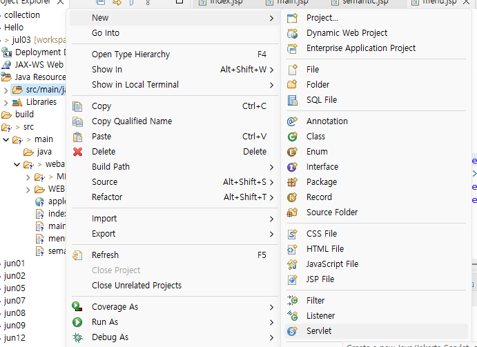Screen dimensions: 477x347
Task: Open the Show In submenu arrow
Action: (271, 70)
